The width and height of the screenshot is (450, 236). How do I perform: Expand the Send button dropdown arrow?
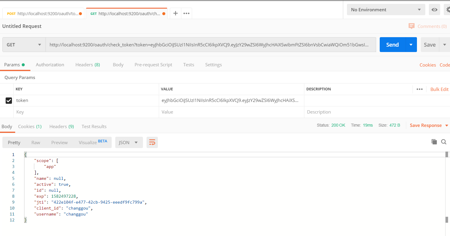411,45
